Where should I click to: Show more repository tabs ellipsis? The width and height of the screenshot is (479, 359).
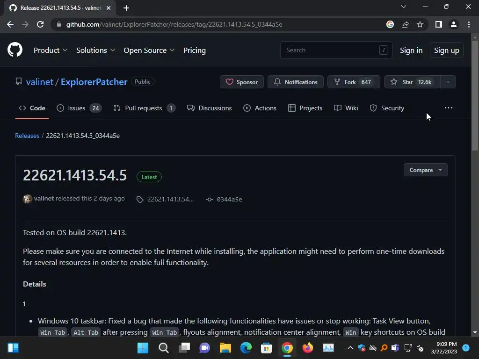449,108
